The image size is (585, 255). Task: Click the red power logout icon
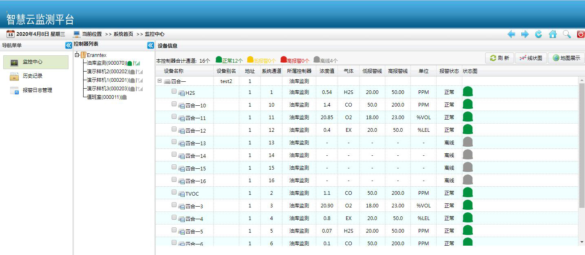581,35
